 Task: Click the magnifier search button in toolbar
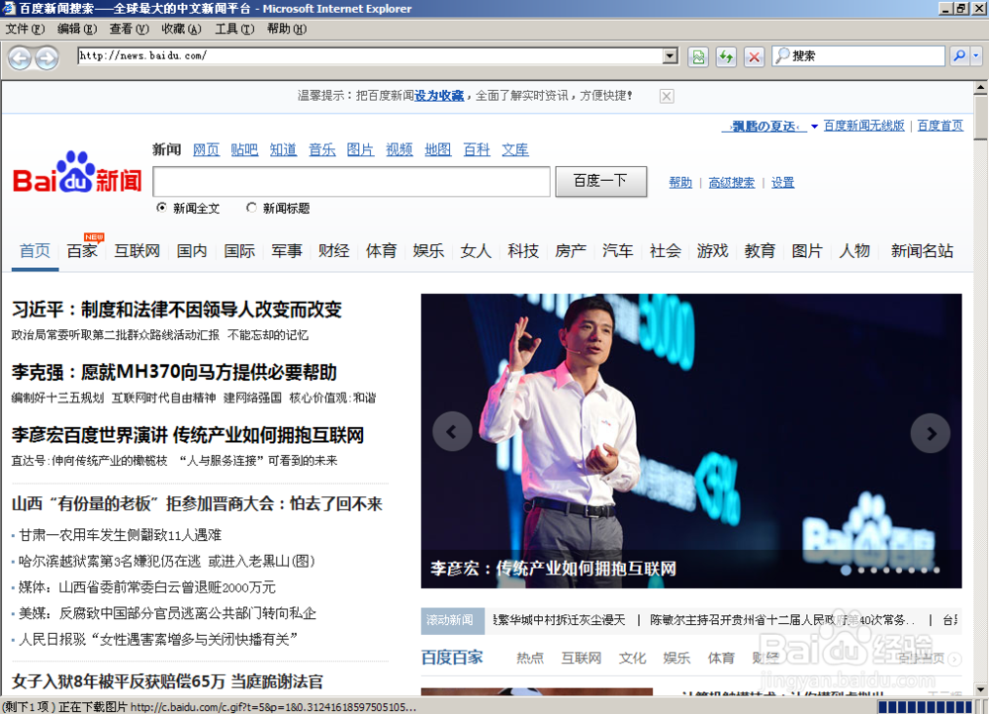pos(959,56)
